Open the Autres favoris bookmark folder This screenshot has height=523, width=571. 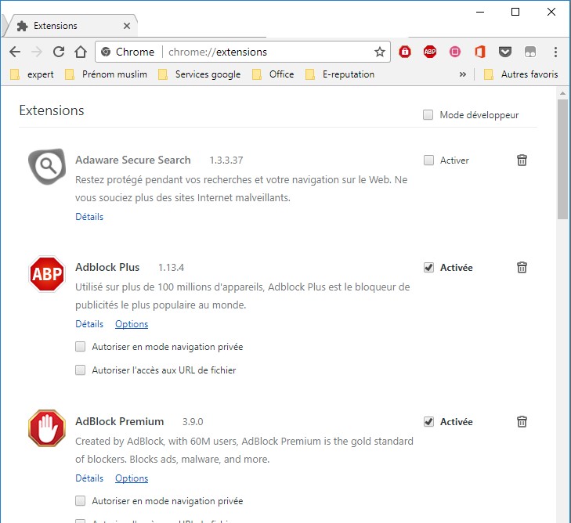521,74
